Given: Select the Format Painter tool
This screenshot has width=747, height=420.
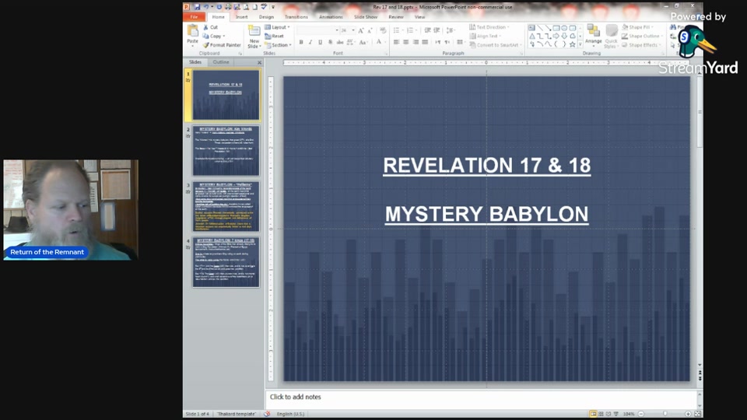Looking at the screenshot, I should (x=222, y=45).
